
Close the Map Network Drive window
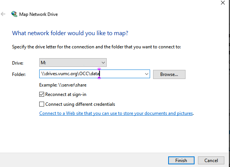coord(222,2)
